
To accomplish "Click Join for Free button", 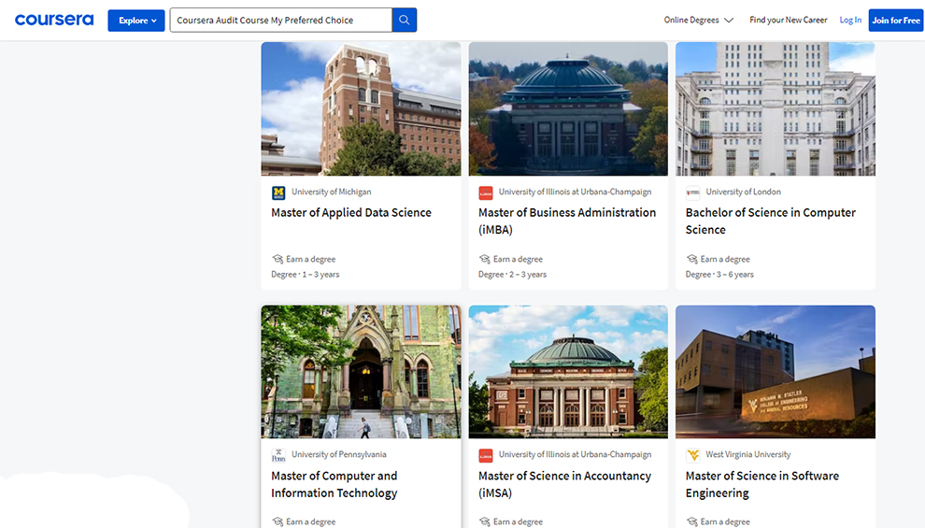I will (895, 20).
